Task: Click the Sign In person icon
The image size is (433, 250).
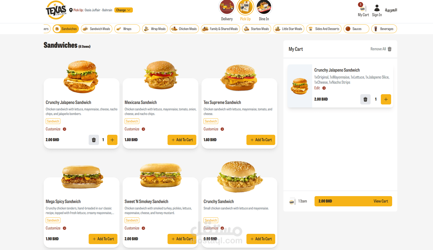Action: tap(377, 8)
